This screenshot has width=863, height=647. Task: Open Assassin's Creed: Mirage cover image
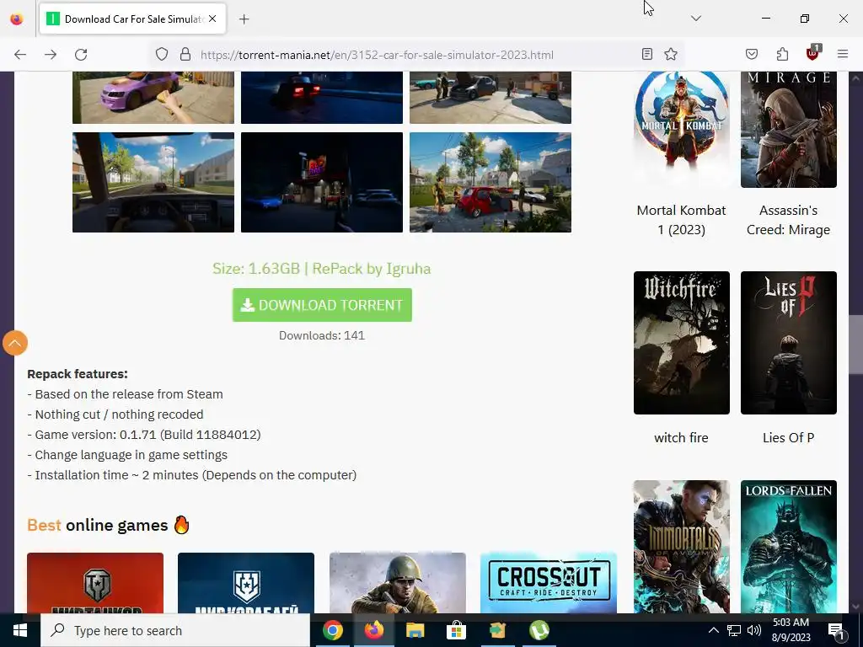789,129
